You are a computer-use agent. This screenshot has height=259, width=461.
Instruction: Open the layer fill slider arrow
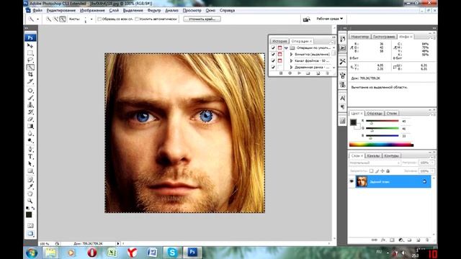coord(432,171)
